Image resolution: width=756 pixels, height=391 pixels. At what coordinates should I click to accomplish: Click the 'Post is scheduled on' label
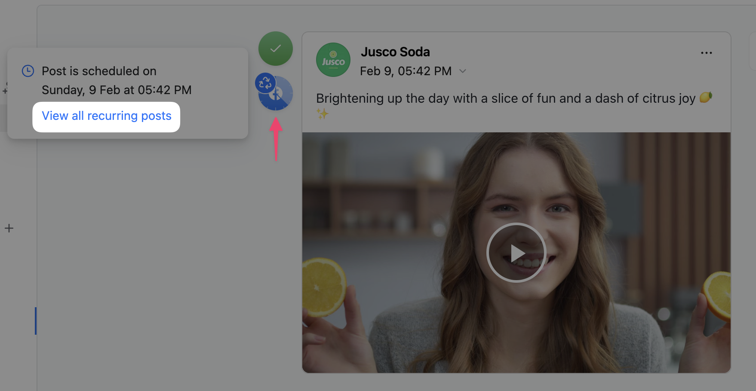pos(99,71)
